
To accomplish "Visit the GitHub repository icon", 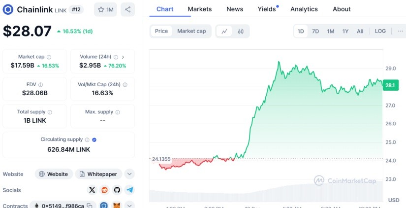I will coord(117,190).
